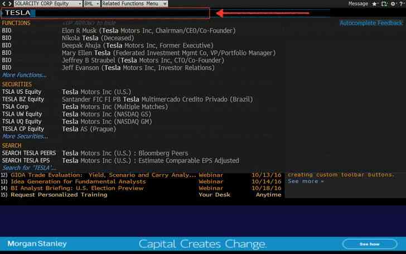Select BIO for Jeffrey B Straubel
Viewport: 406px width, 254px height.
coord(113,60)
